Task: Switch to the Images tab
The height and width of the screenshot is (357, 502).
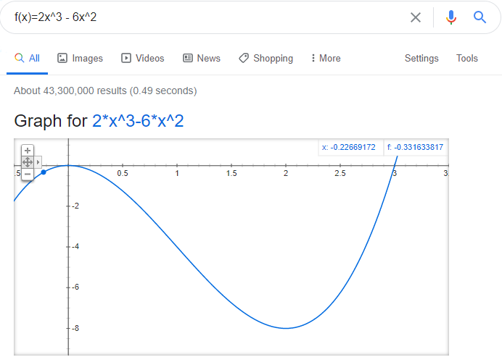Action: [80, 58]
